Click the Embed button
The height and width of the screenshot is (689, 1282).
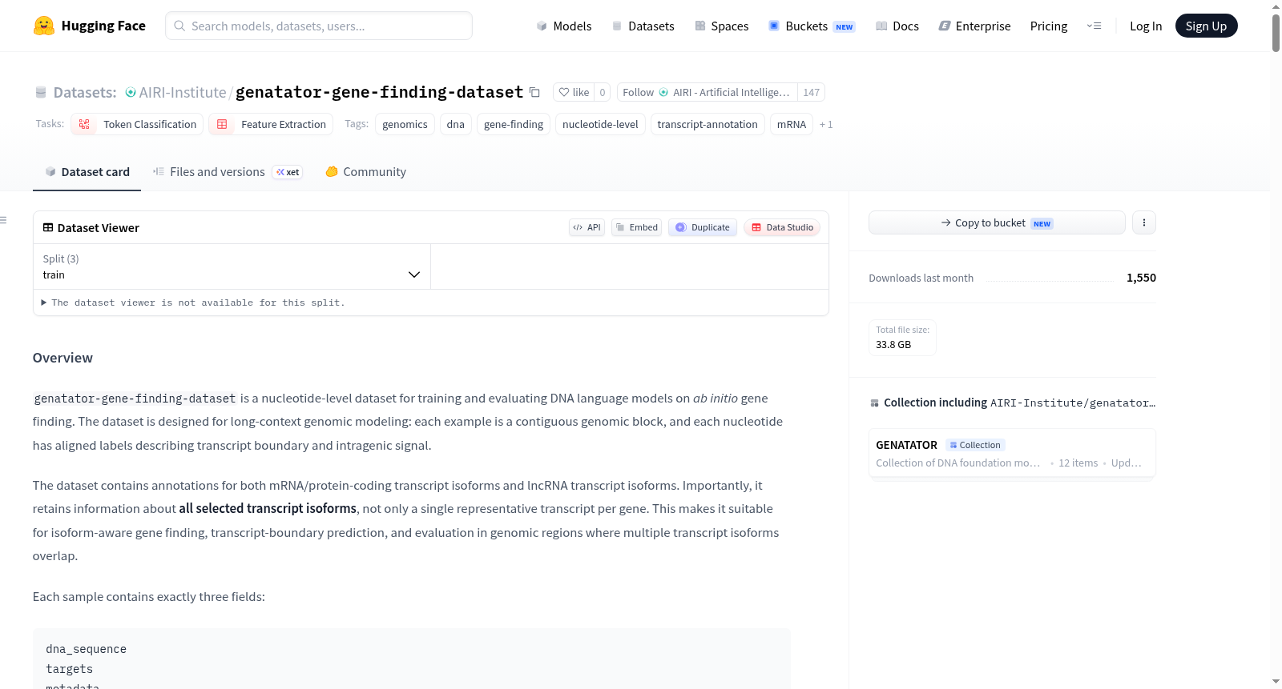pyautogui.click(x=636, y=227)
